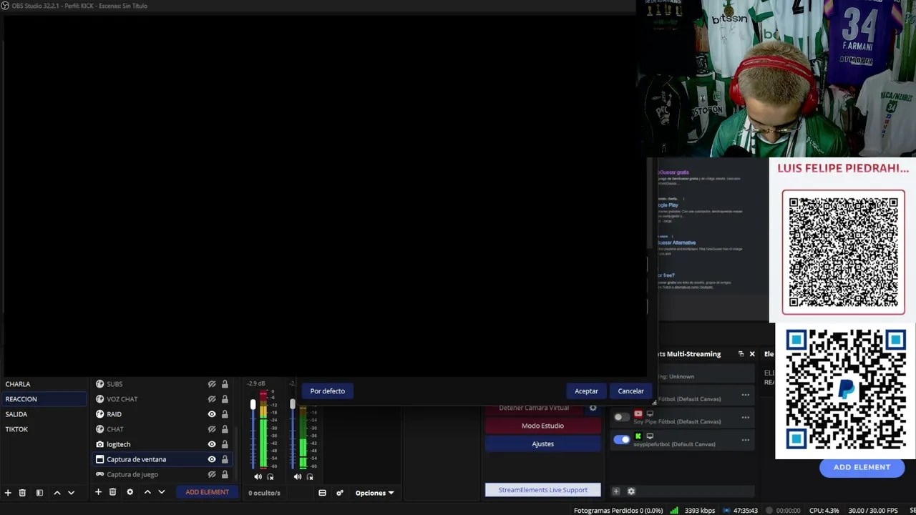Image resolution: width=916 pixels, height=515 pixels.
Task: Select the TIKTOK scene
Action: [44, 429]
